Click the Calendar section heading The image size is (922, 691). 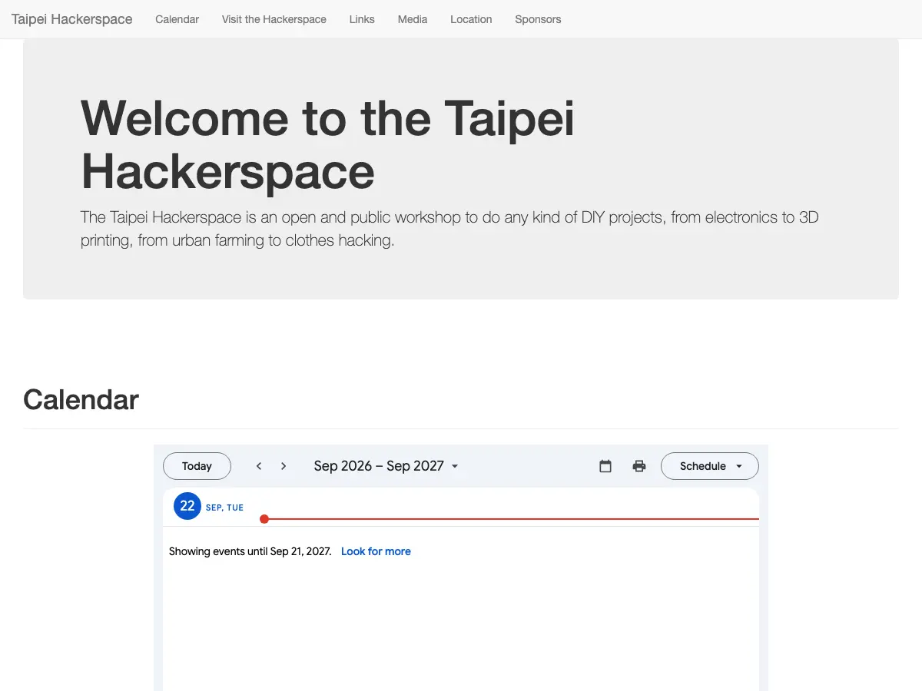coord(81,400)
